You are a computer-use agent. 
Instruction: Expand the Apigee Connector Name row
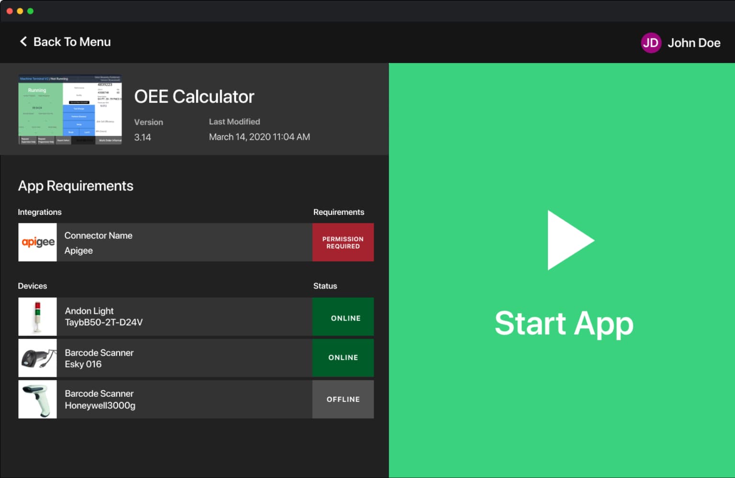click(x=187, y=242)
